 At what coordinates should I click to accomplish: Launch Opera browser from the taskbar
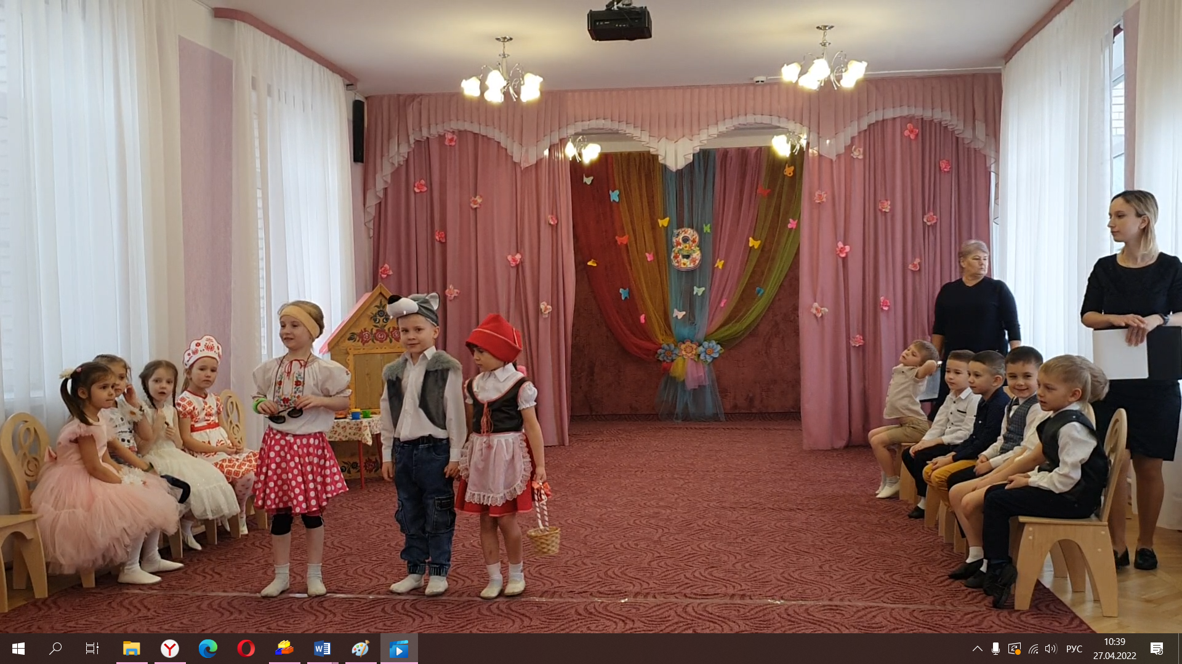(246, 649)
